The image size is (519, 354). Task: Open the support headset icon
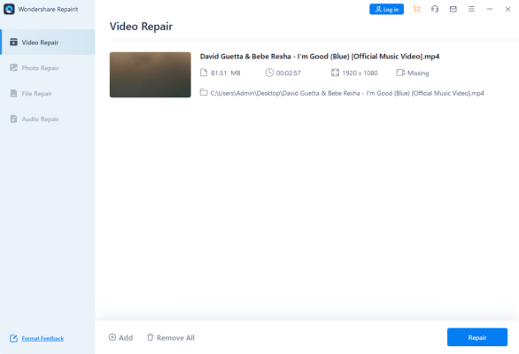435,9
